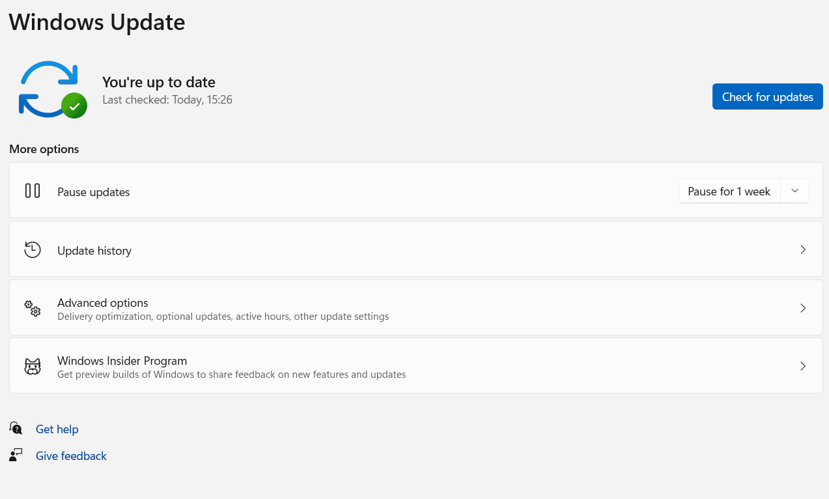Image resolution: width=829 pixels, height=499 pixels.
Task: Select the Advanced options title text
Action: pos(103,303)
